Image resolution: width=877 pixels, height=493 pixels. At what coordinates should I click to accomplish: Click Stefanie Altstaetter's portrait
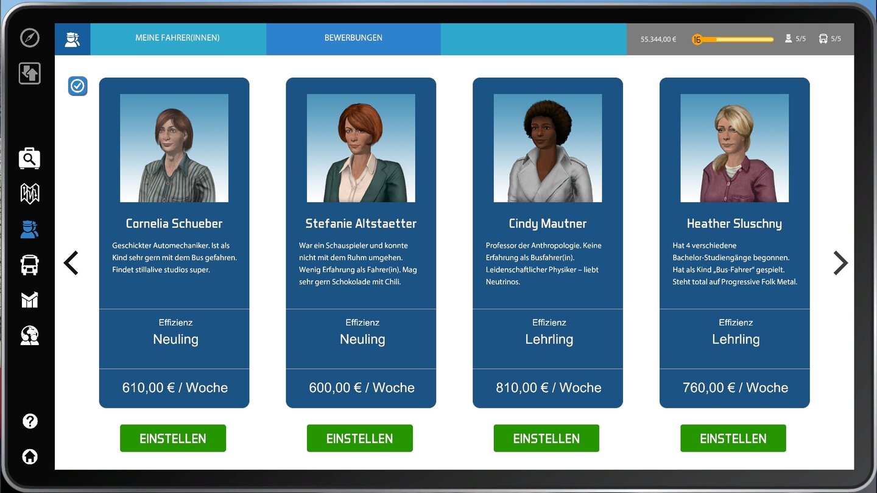point(361,148)
